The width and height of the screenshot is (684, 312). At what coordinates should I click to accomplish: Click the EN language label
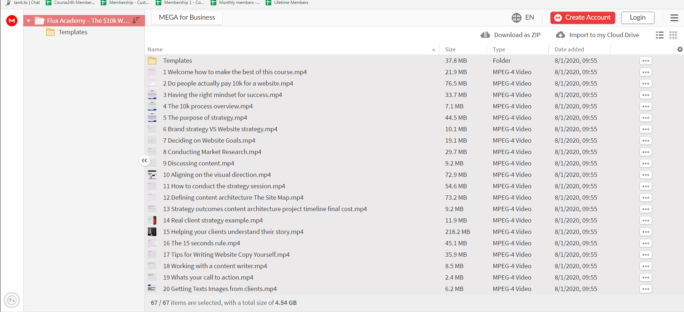point(529,17)
